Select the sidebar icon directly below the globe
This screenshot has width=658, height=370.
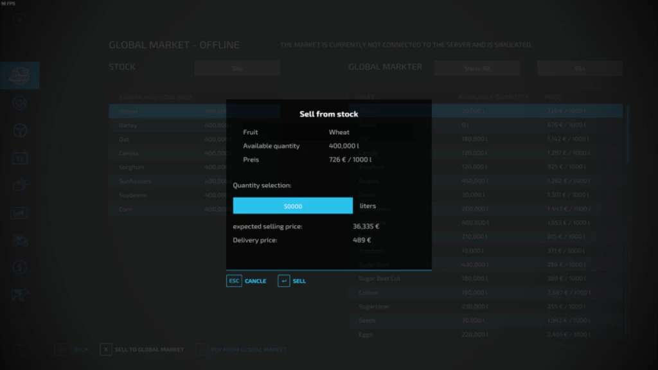pos(19,103)
